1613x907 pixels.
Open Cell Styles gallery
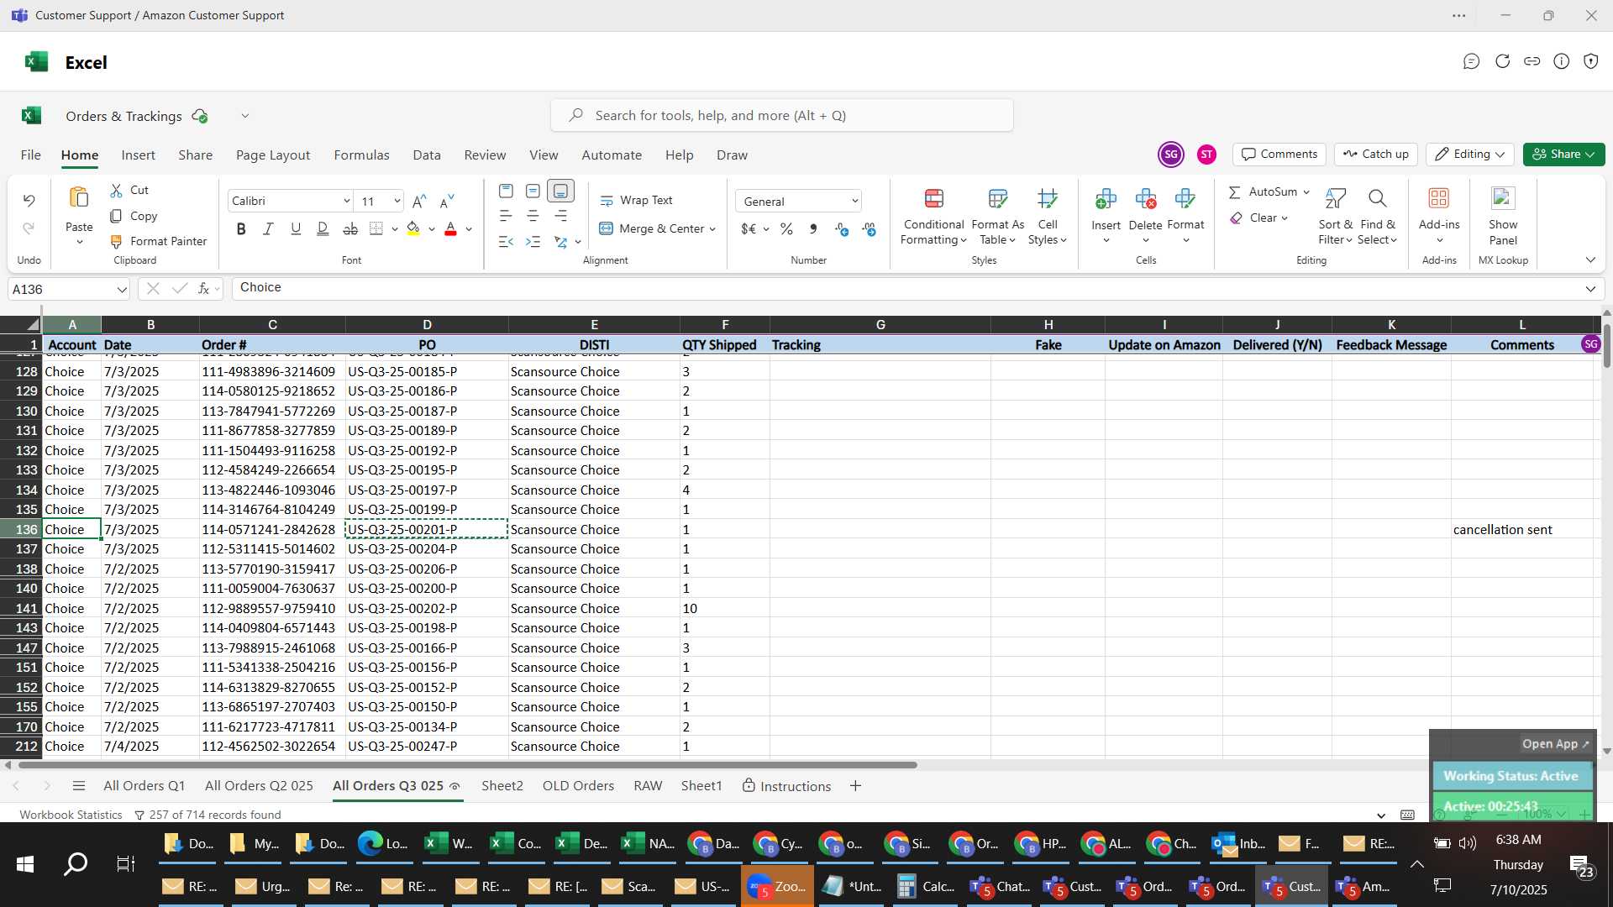coord(1047,217)
